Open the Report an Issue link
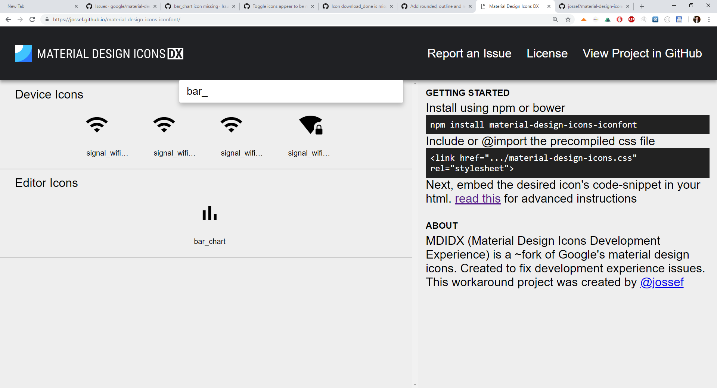 (469, 53)
